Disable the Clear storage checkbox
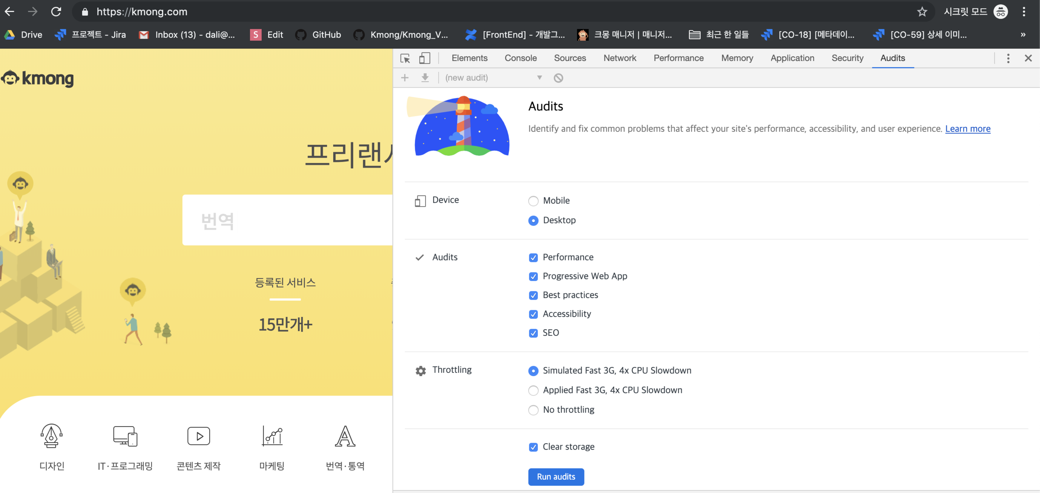The width and height of the screenshot is (1040, 493). click(x=533, y=447)
